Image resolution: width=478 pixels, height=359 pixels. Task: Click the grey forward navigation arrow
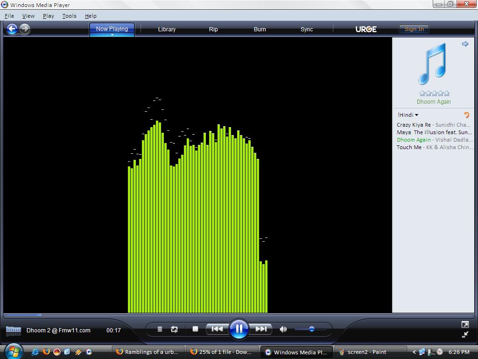(25, 29)
